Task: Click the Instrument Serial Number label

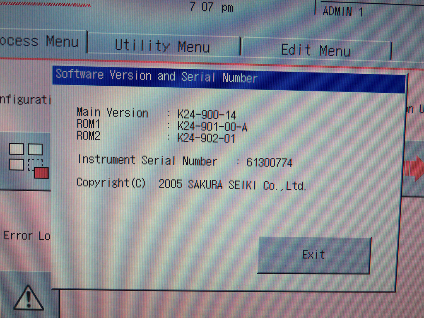Action: click(147, 161)
